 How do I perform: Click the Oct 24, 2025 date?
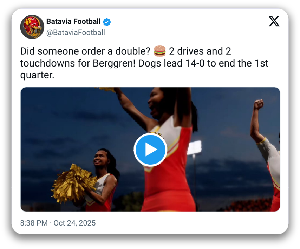(74, 223)
